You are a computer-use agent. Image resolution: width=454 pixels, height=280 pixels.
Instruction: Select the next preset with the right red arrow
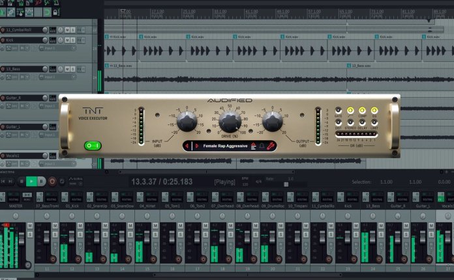coord(197,146)
